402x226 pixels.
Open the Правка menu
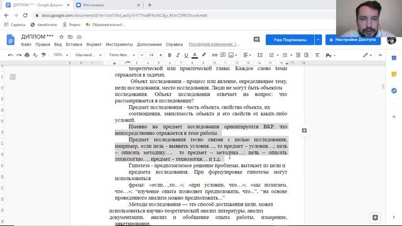click(43, 45)
